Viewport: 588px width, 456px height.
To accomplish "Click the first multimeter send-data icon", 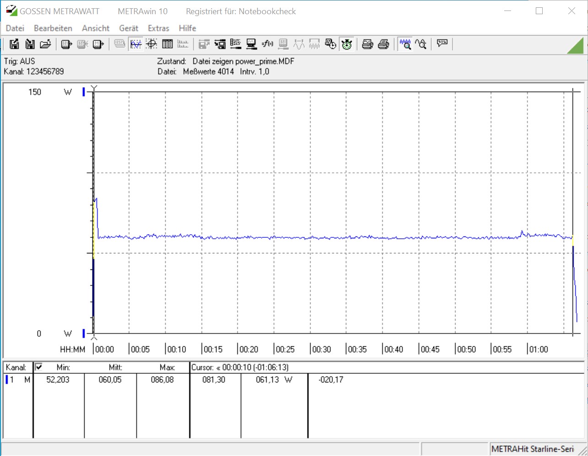I will click(67, 44).
